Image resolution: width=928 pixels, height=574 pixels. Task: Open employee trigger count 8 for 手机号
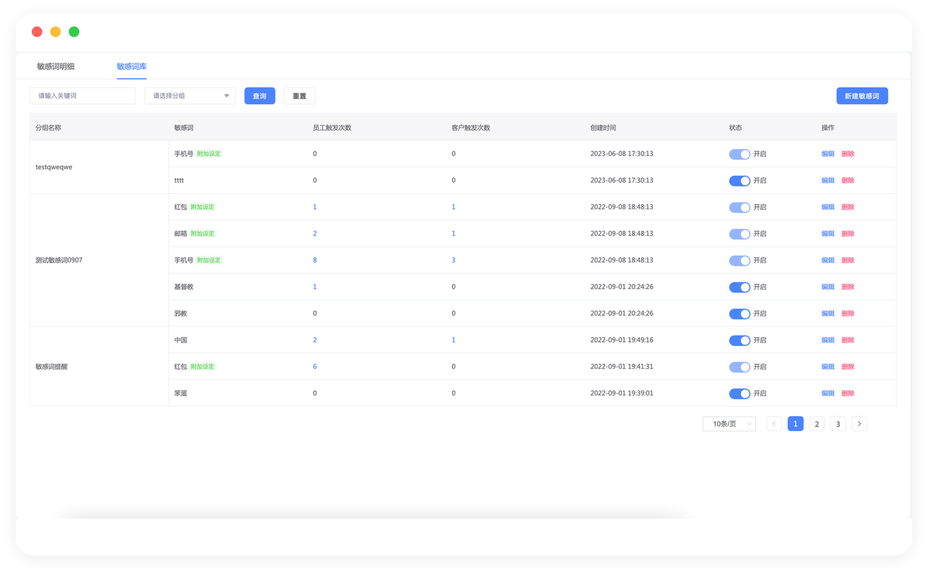(315, 260)
